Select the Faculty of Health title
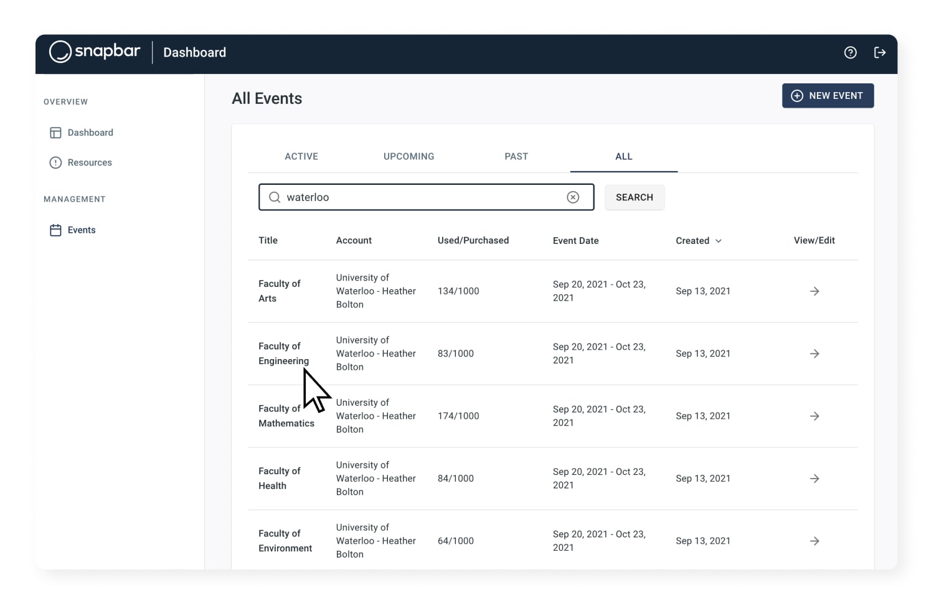 click(x=279, y=479)
